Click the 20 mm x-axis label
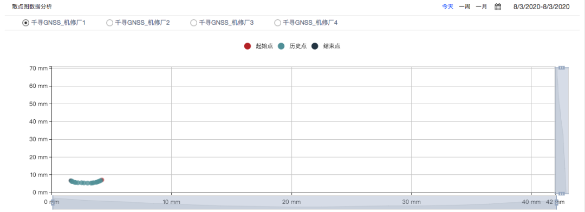 click(291, 202)
